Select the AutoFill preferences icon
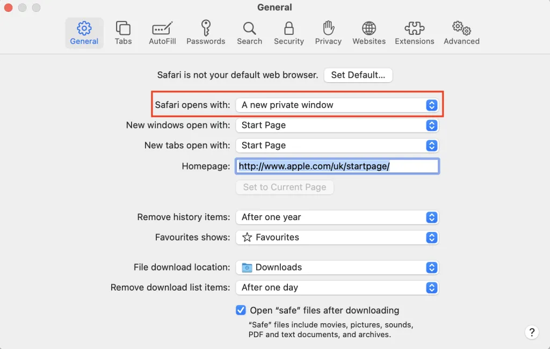Image resolution: width=550 pixels, height=349 pixels. pyautogui.click(x=162, y=32)
